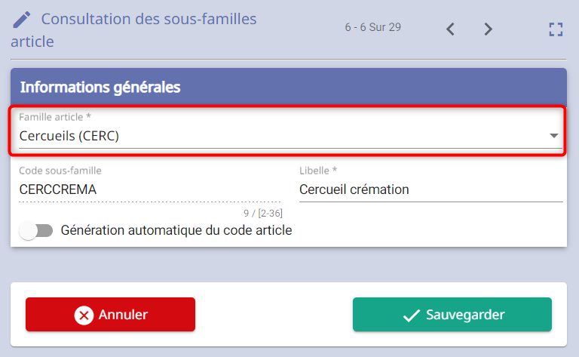The width and height of the screenshot is (579, 357).
Task: Cancel changes with the Annuler button
Action: [110, 315]
